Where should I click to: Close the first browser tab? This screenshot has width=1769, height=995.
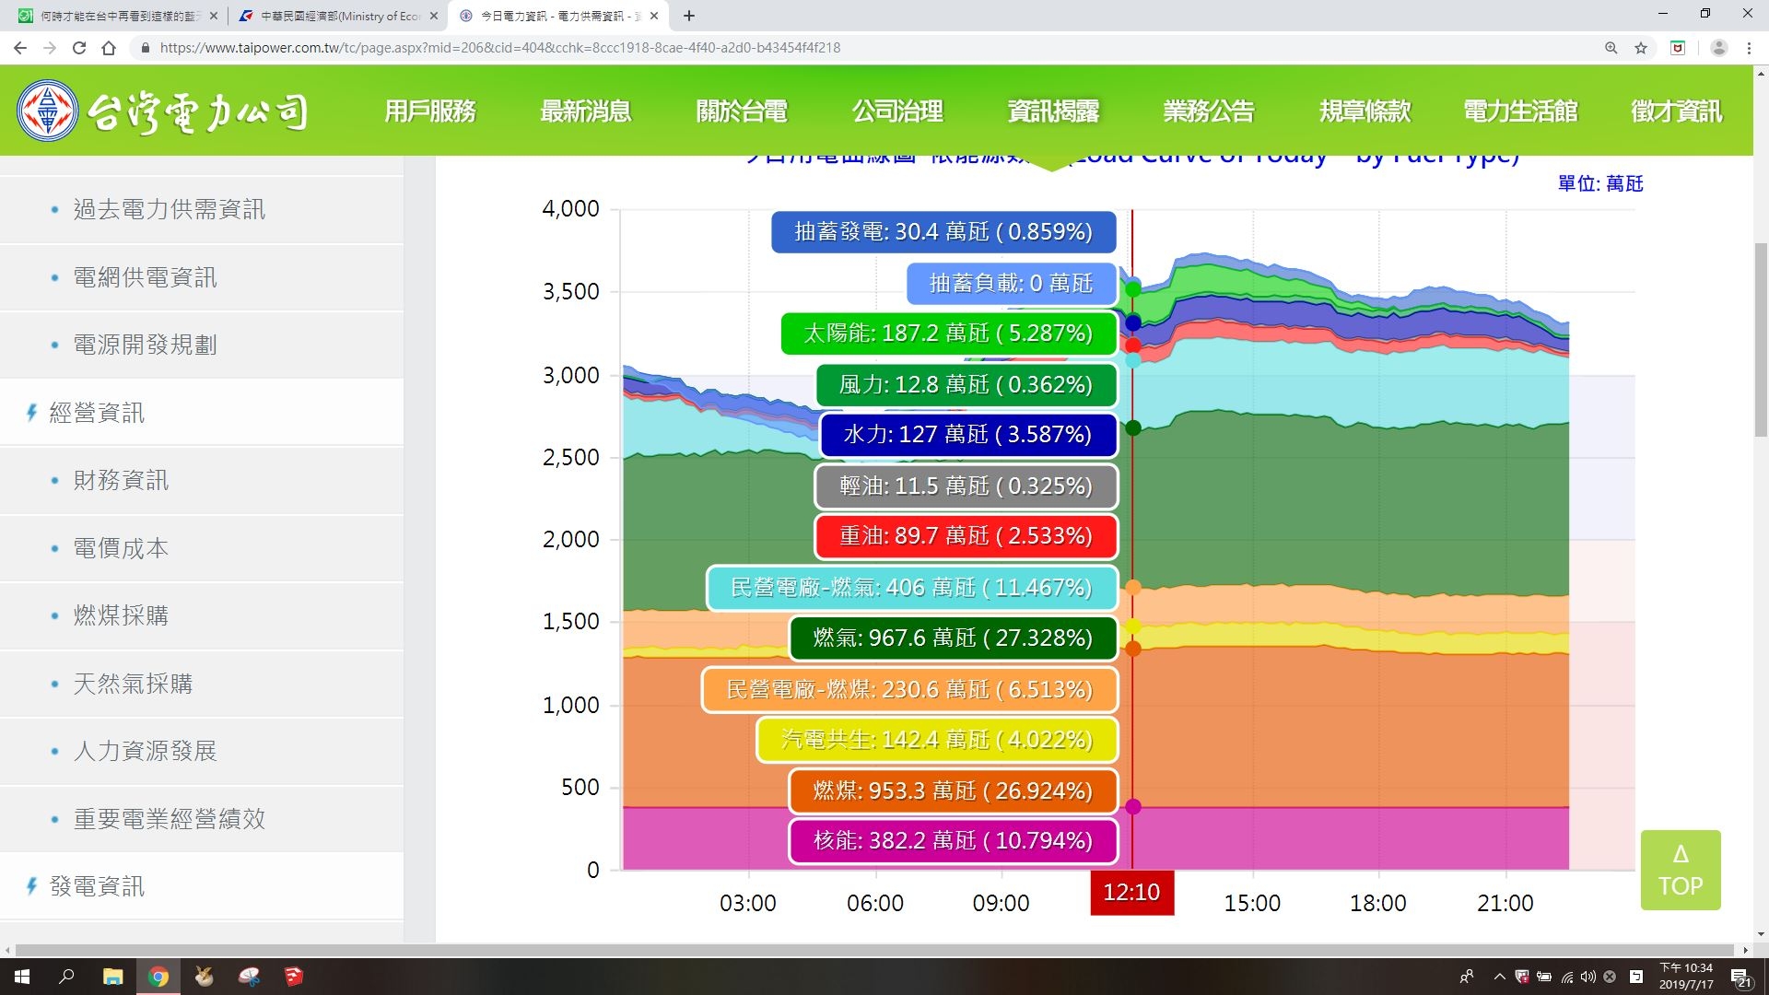214,16
